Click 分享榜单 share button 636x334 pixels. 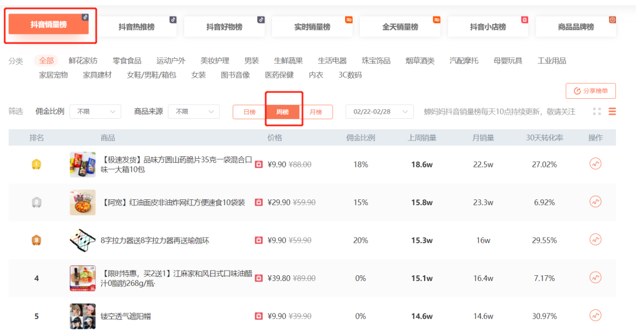[591, 91]
